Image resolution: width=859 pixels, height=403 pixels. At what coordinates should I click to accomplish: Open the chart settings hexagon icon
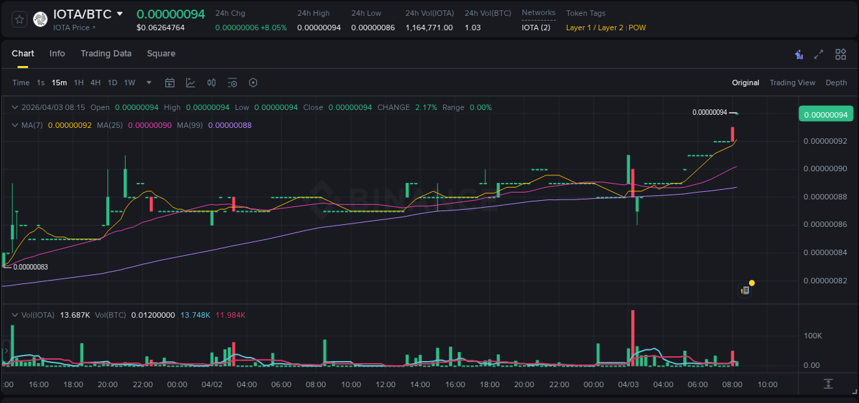tap(253, 83)
